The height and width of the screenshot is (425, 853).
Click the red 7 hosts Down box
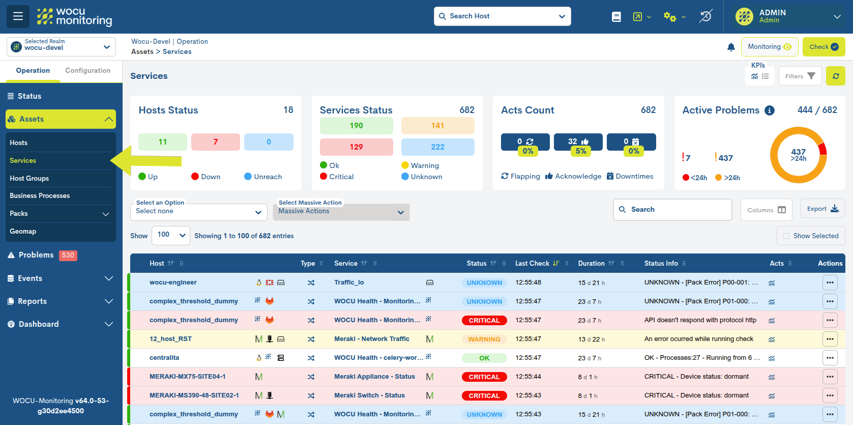point(216,142)
